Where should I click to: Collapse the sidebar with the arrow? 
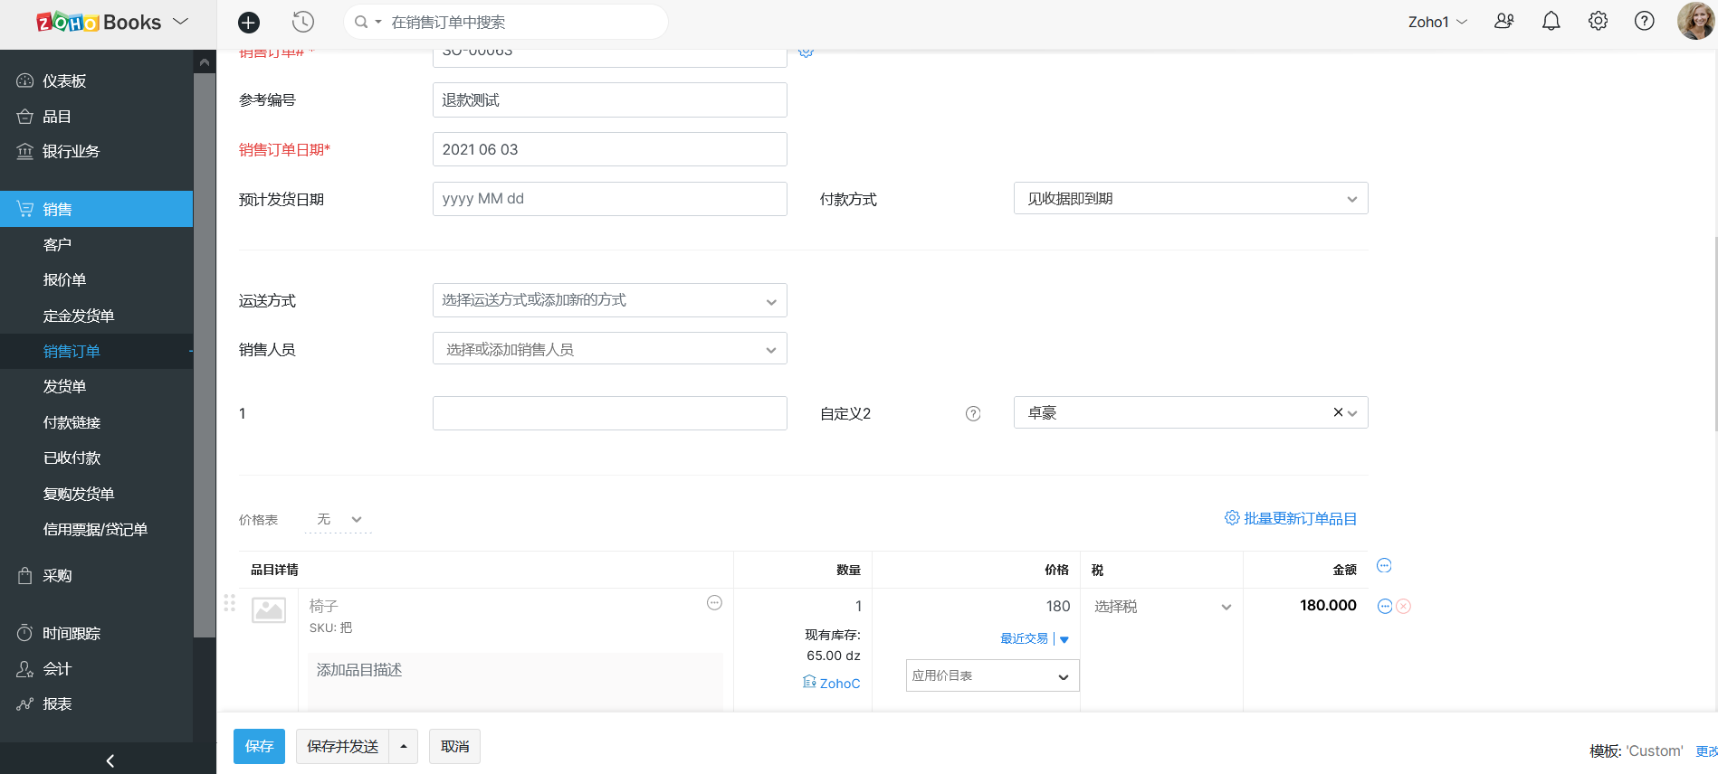point(110,760)
